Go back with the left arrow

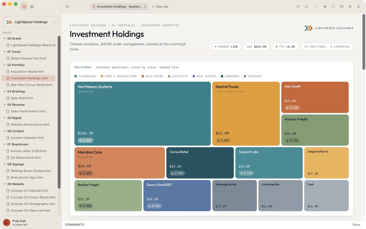76,7
